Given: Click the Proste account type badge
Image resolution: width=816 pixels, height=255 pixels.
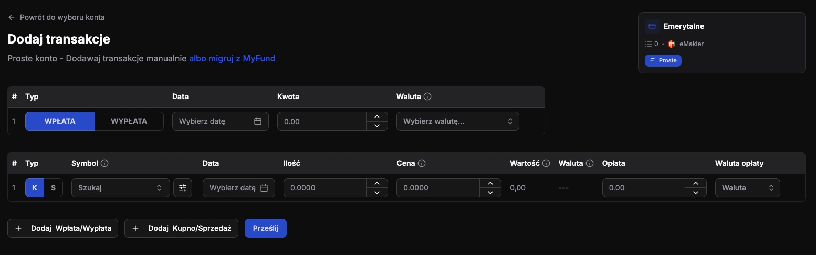Looking at the screenshot, I should pyautogui.click(x=663, y=60).
